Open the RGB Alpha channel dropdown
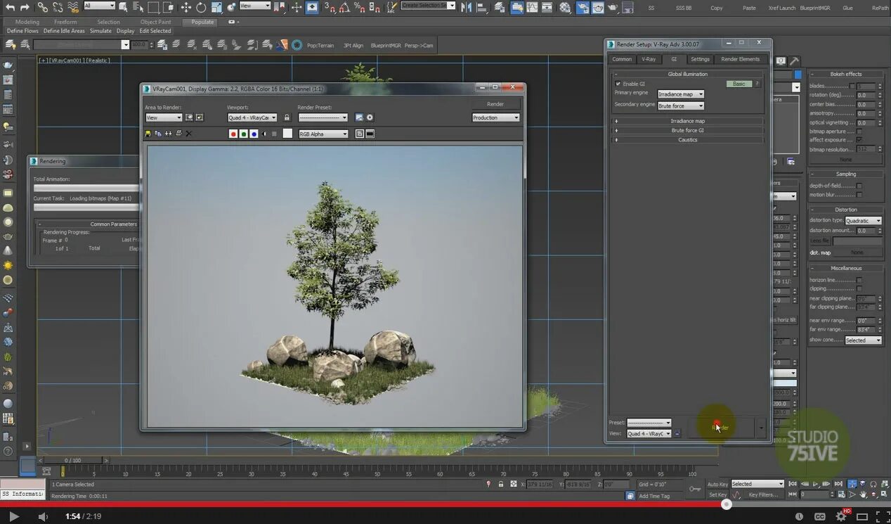This screenshot has height=524, width=891. (x=323, y=134)
